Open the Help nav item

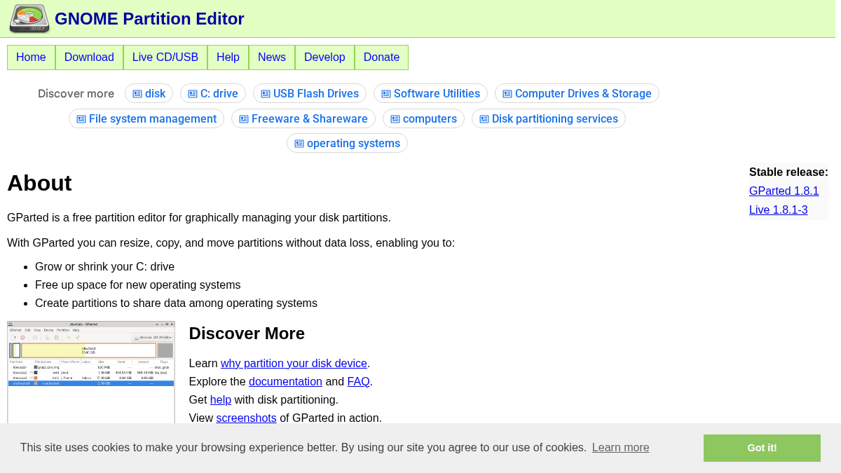(x=228, y=57)
